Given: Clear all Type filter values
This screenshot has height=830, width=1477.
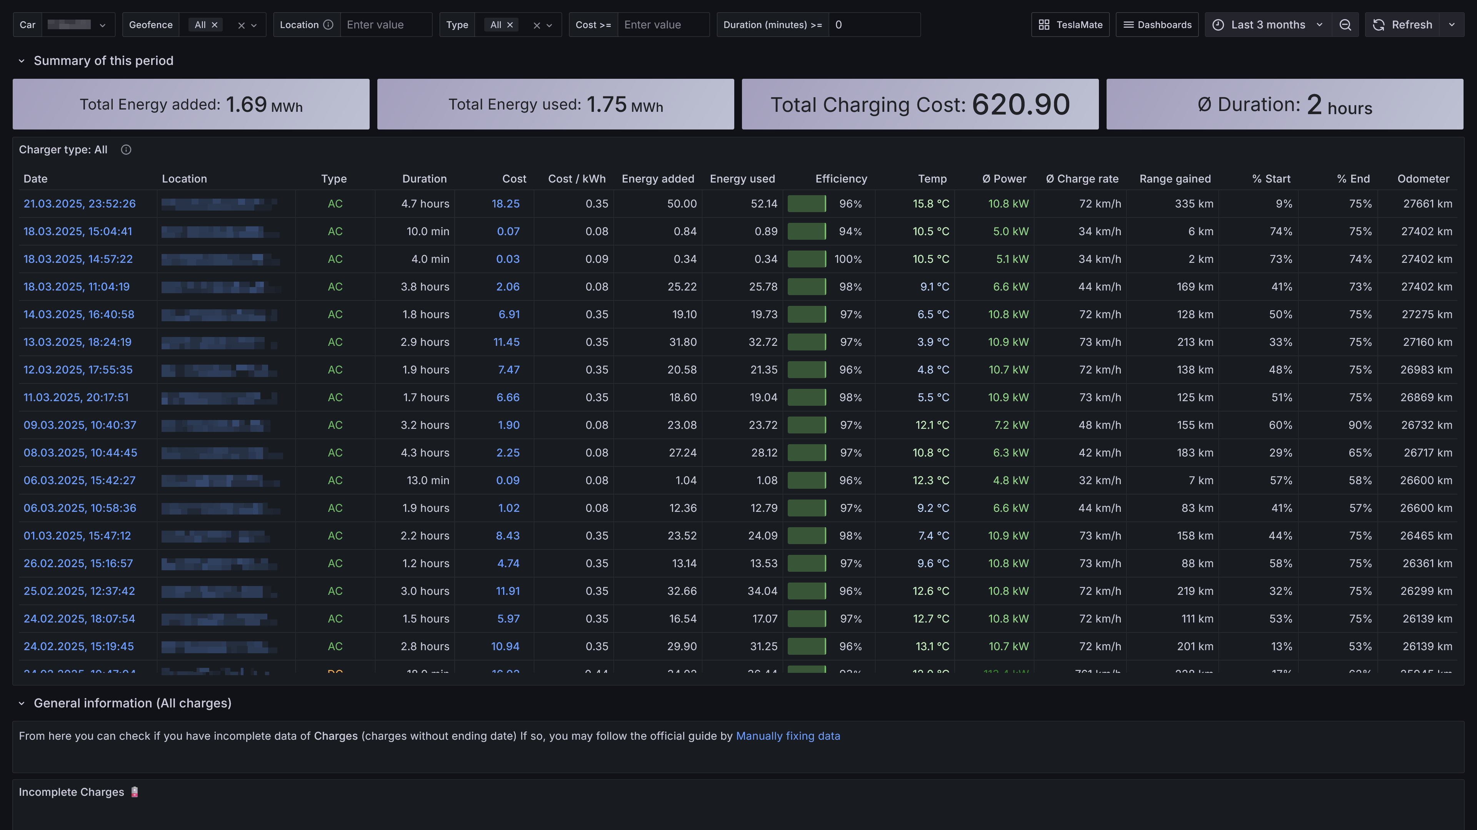Looking at the screenshot, I should [x=537, y=25].
